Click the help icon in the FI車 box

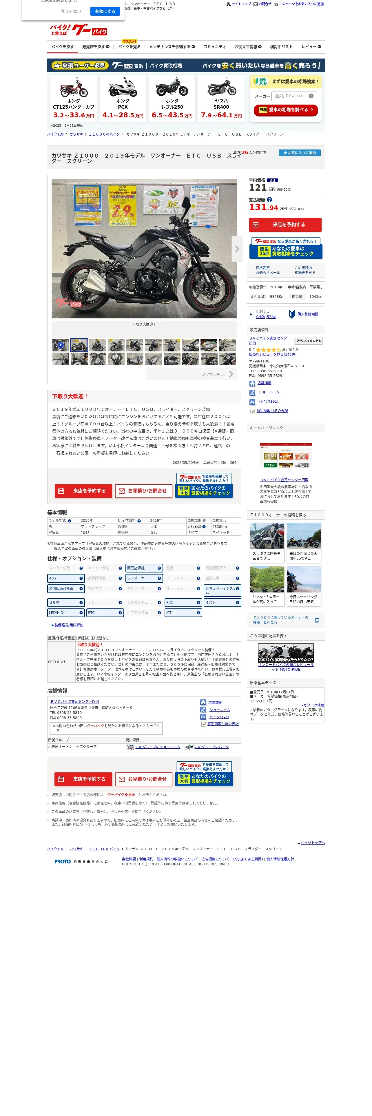coord(198,603)
